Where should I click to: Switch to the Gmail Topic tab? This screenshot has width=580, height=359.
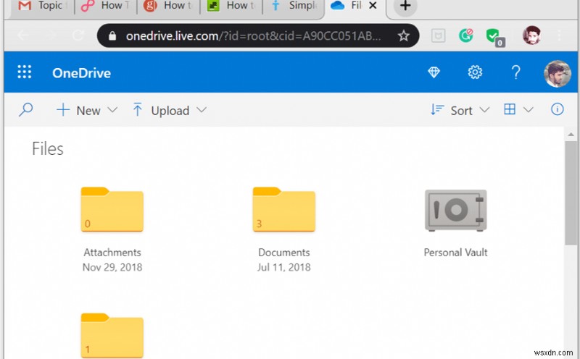tap(43, 7)
